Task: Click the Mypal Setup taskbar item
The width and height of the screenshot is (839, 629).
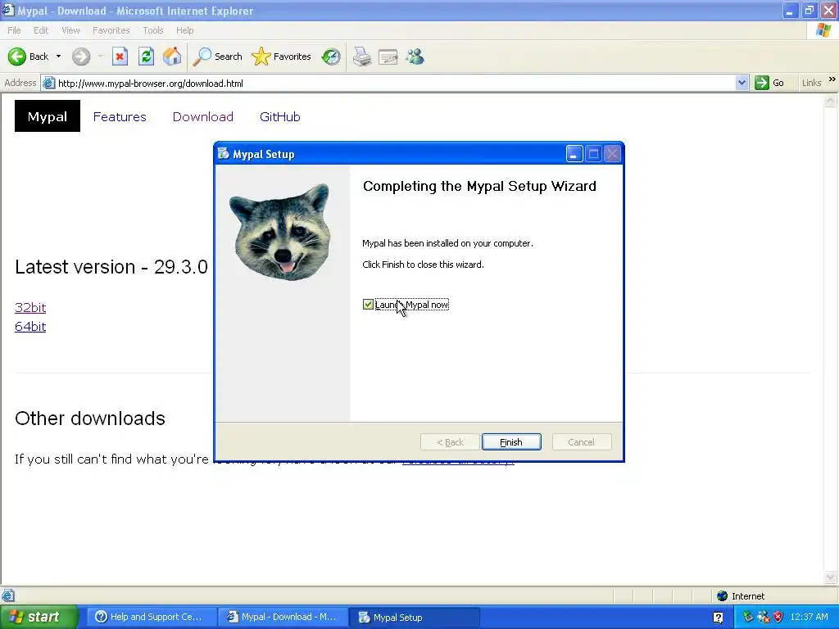Action: coord(415,618)
